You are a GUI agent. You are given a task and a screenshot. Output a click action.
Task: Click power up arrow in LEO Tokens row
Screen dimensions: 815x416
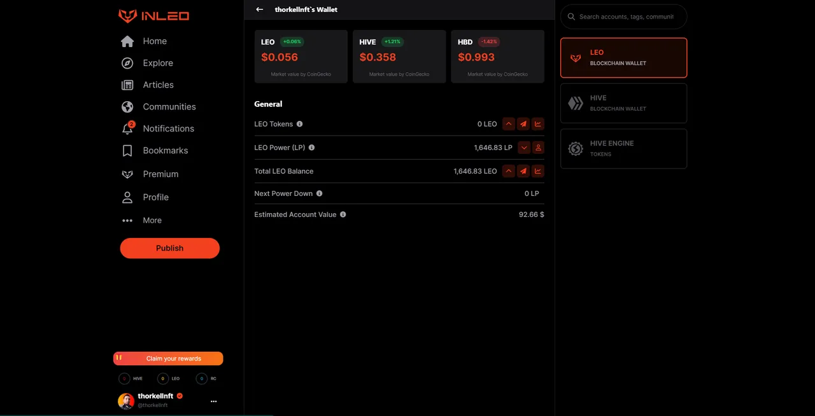tap(509, 124)
